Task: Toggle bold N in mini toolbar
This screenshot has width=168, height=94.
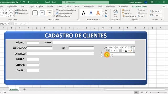Action: pyautogui.click(x=109, y=50)
